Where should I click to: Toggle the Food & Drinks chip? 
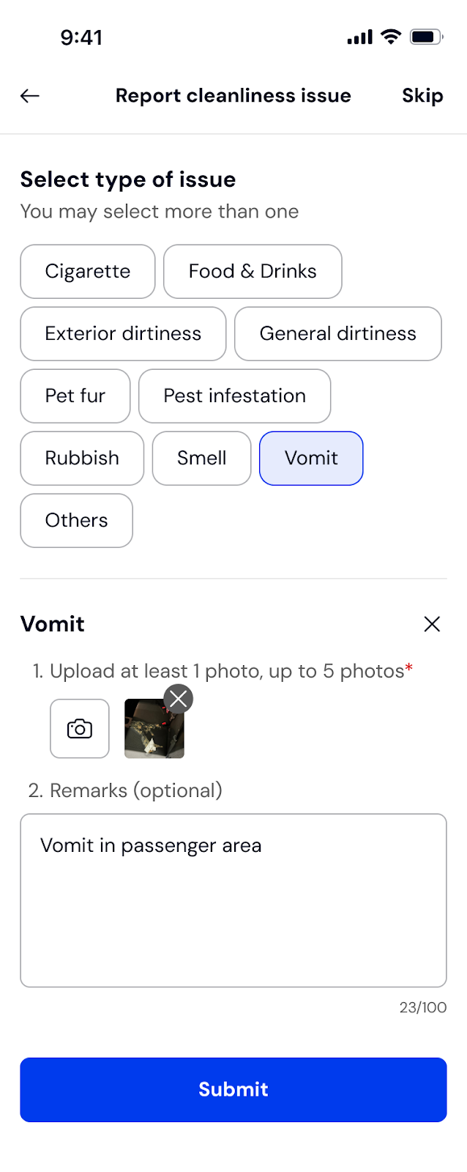point(253,272)
